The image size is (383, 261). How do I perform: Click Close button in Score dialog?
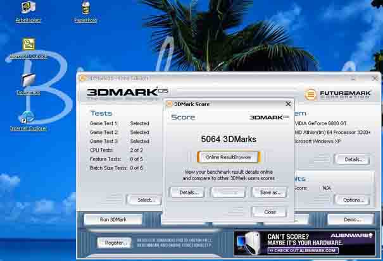270,212
